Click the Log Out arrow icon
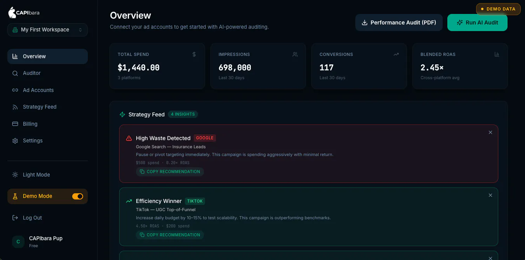 pos(15,218)
